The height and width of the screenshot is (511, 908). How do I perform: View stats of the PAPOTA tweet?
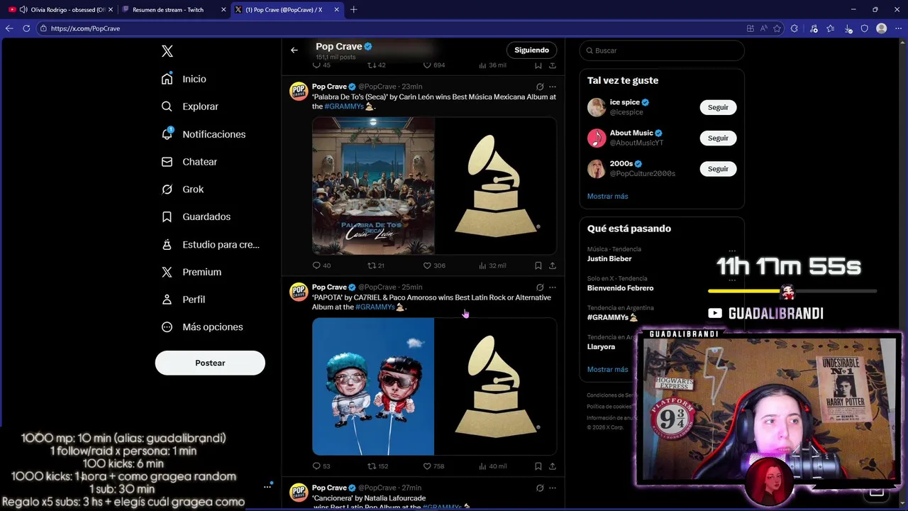492,466
